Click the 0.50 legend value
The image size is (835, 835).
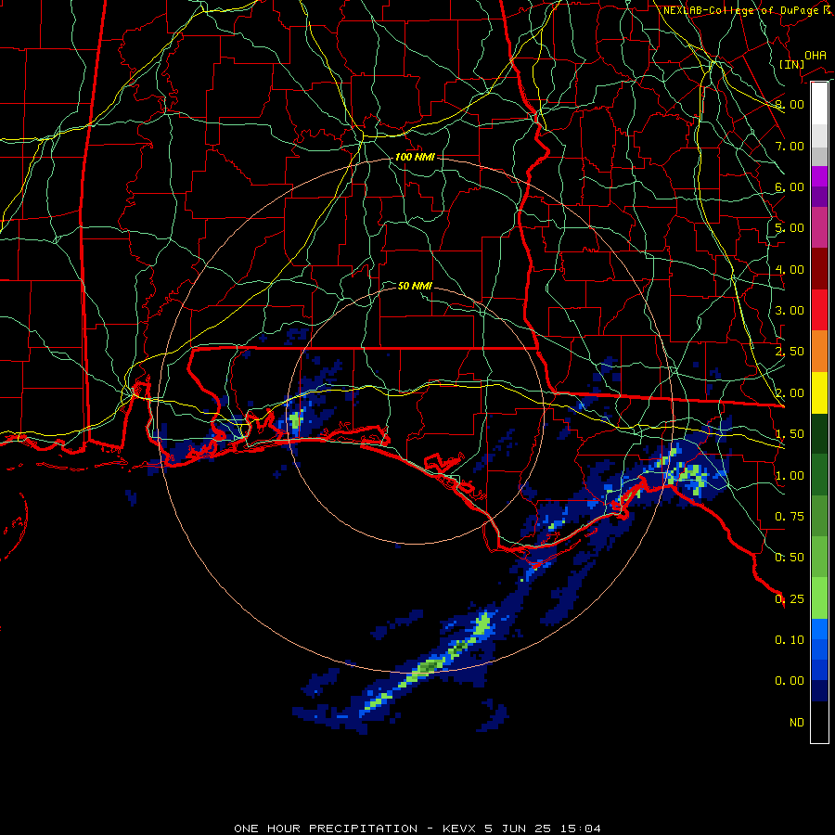(x=790, y=558)
